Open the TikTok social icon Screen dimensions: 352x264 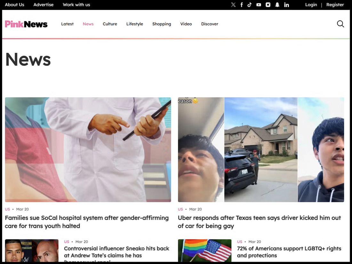tap(249, 5)
